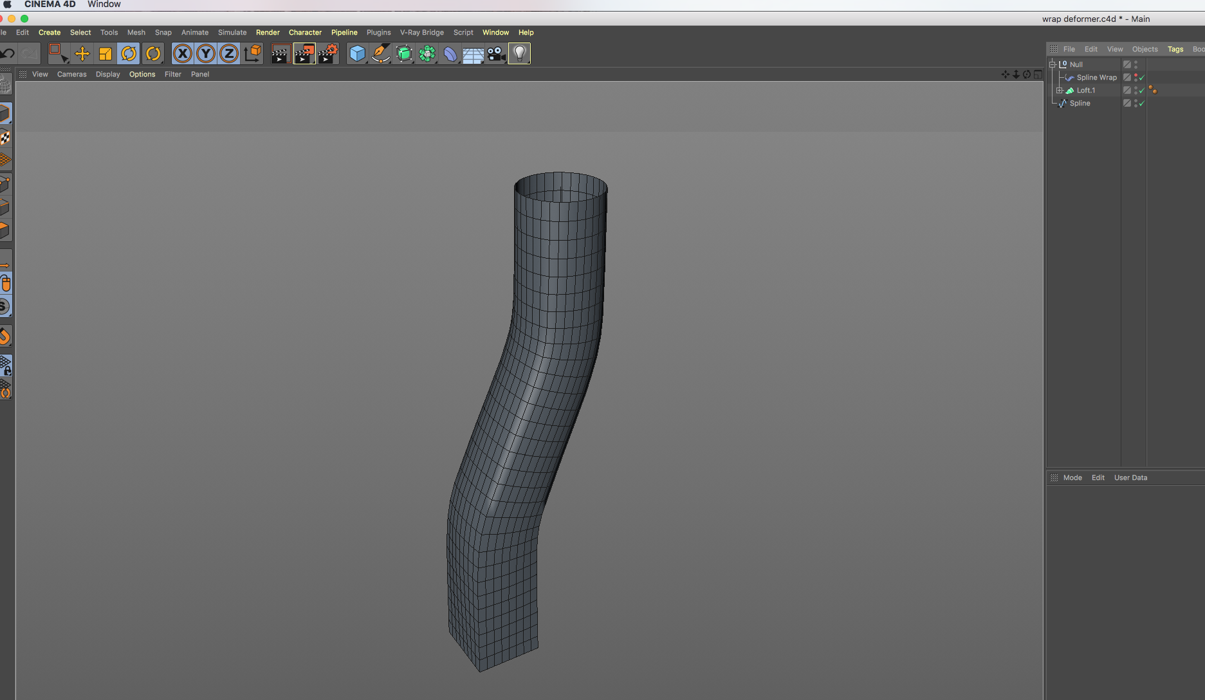Open the Array modeling objects icon
Viewport: 1205px width, 700px height.
tap(427, 53)
